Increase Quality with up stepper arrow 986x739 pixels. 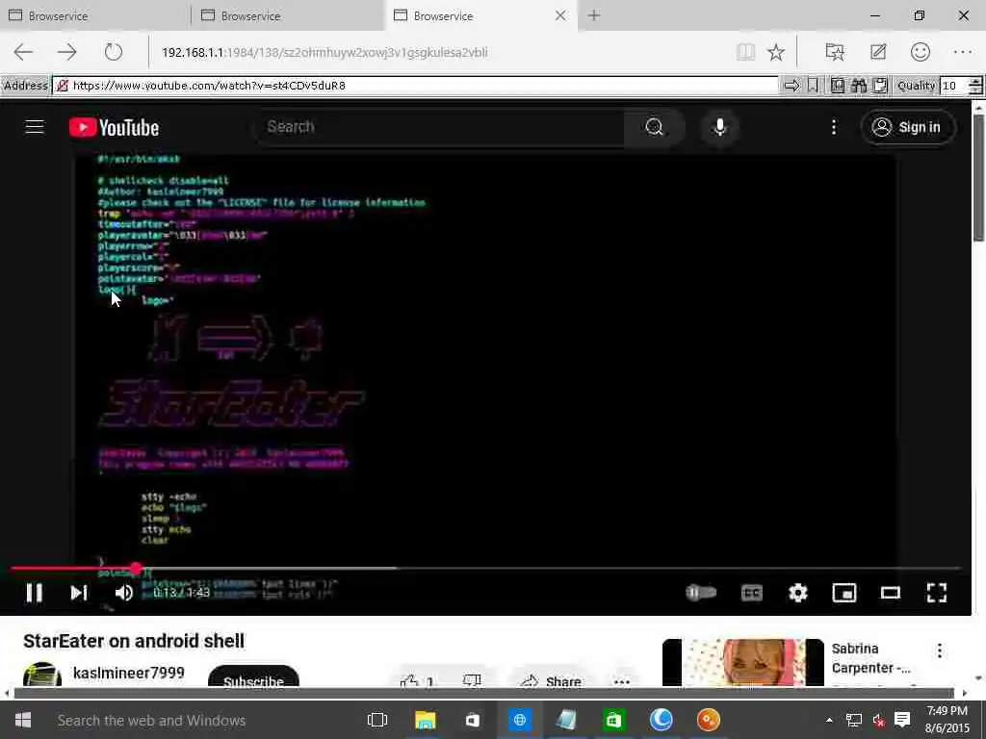coord(975,81)
